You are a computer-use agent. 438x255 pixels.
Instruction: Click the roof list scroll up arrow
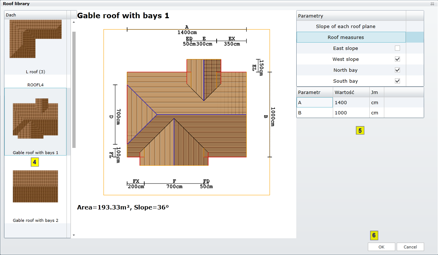pyautogui.click(x=74, y=22)
